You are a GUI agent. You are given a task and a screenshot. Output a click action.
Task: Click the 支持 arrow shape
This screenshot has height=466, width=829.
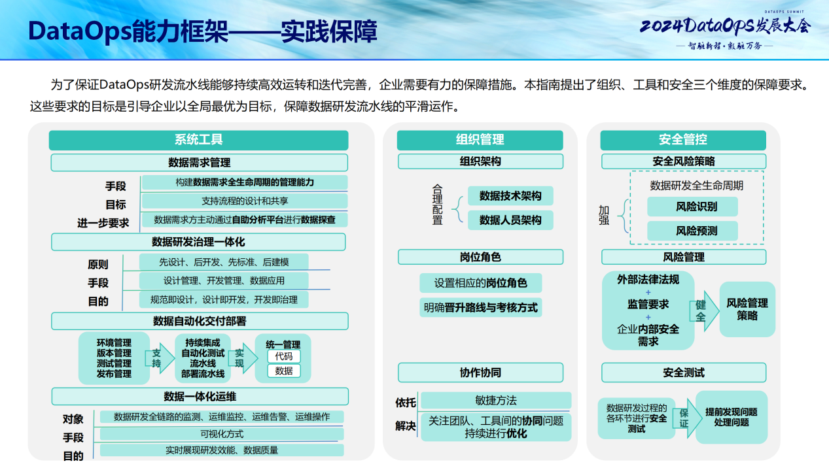tap(156, 358)
